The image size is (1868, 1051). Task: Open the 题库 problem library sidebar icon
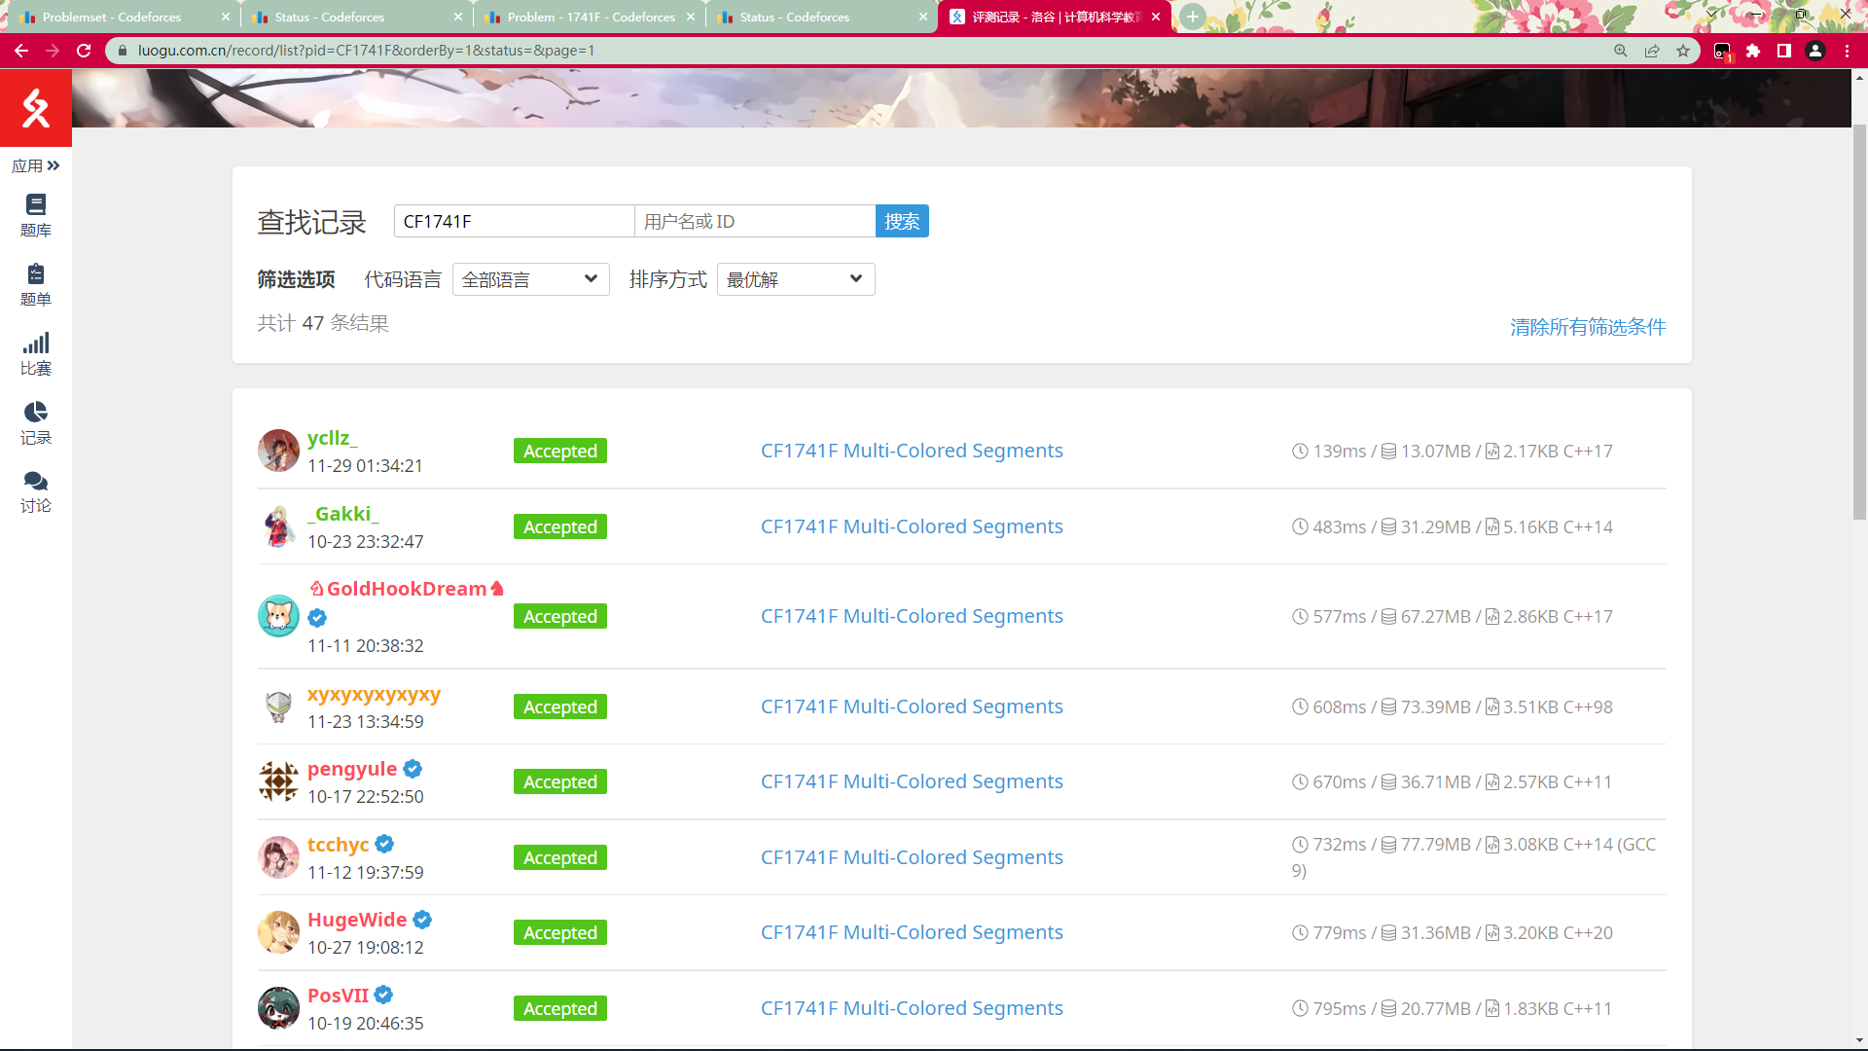pos(36,215)
